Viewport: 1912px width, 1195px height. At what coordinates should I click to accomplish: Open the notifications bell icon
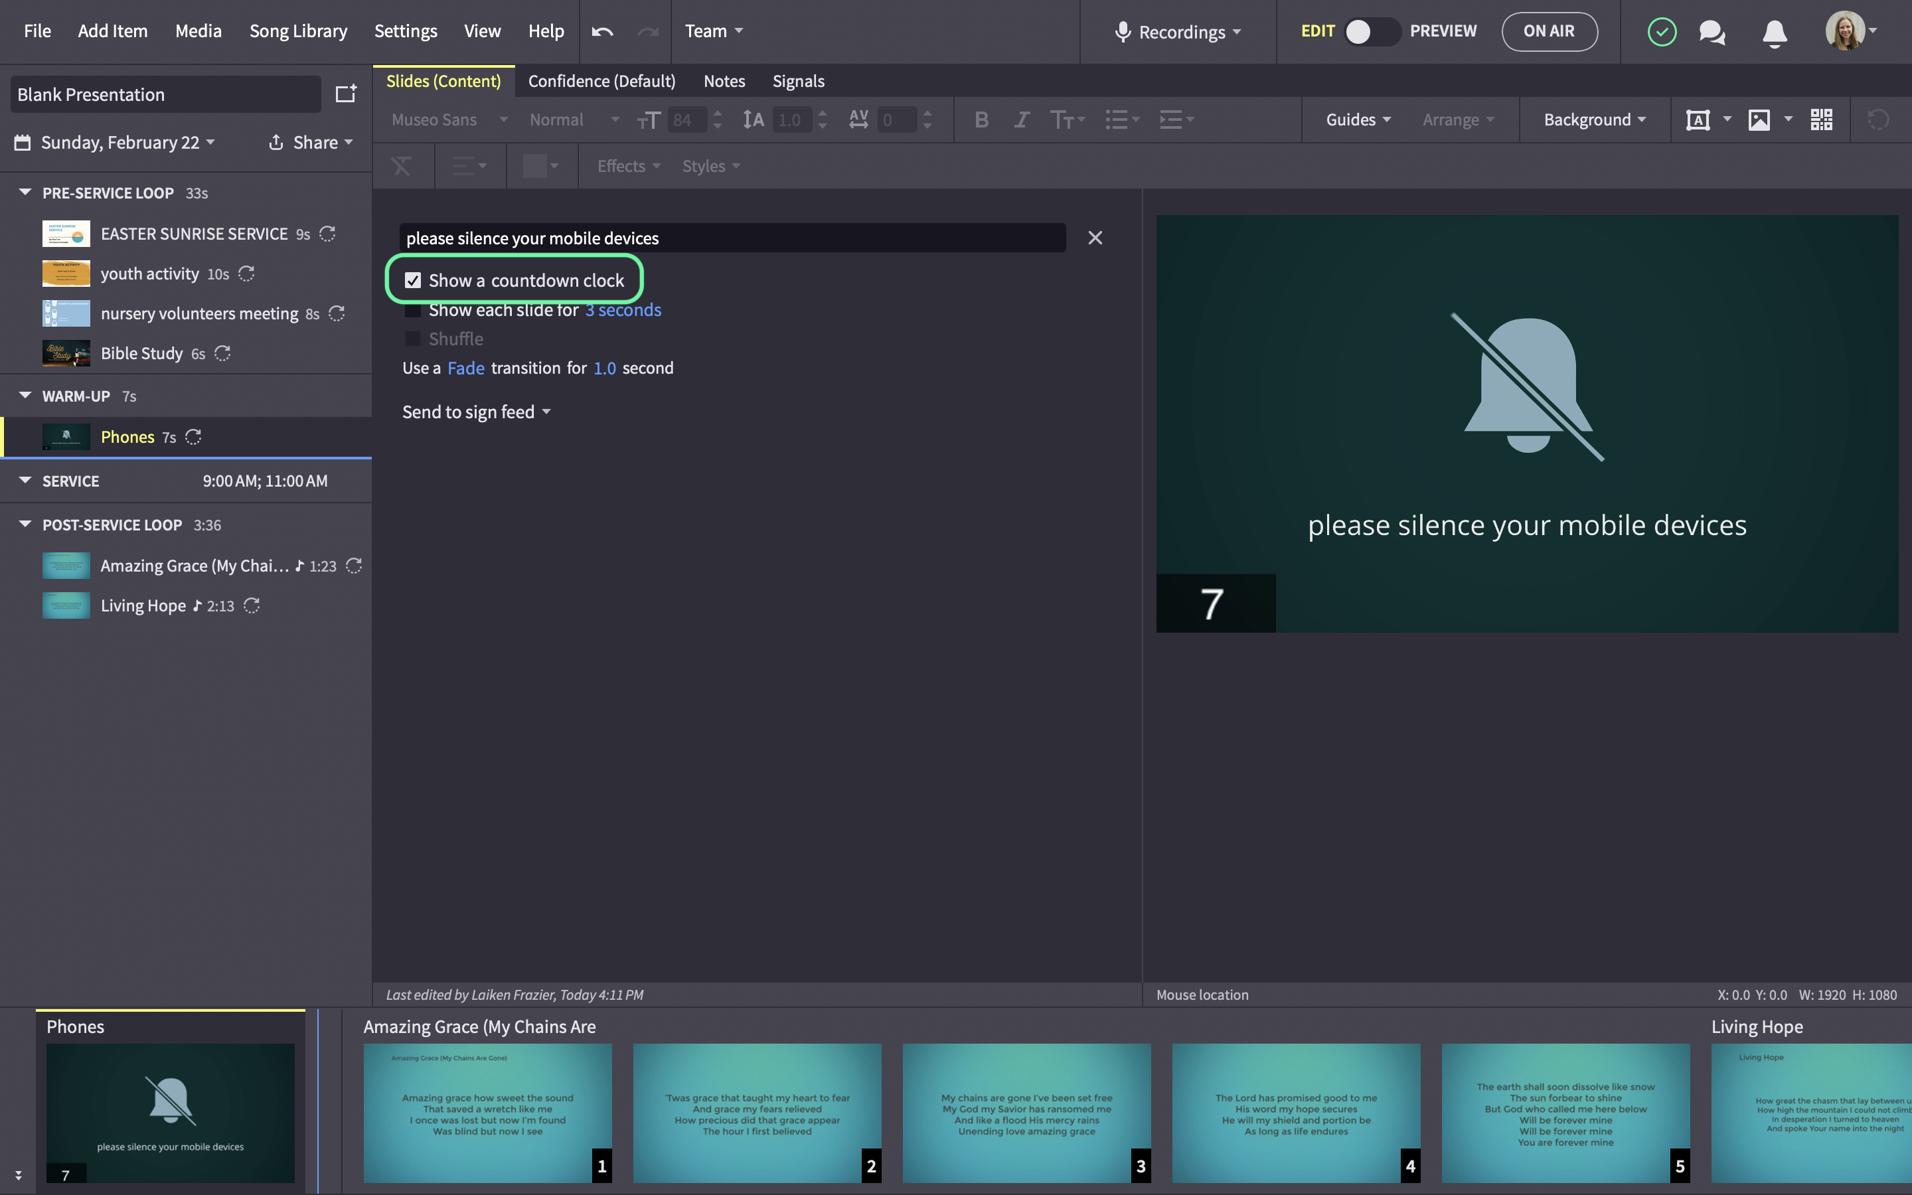(x=1775, y=33)
